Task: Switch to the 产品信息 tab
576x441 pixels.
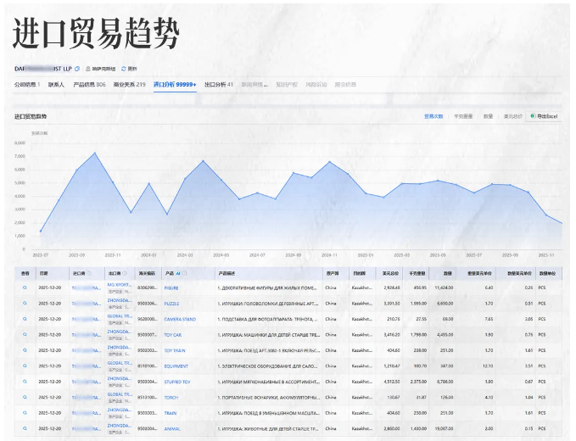Action: (x=89, y=85)
